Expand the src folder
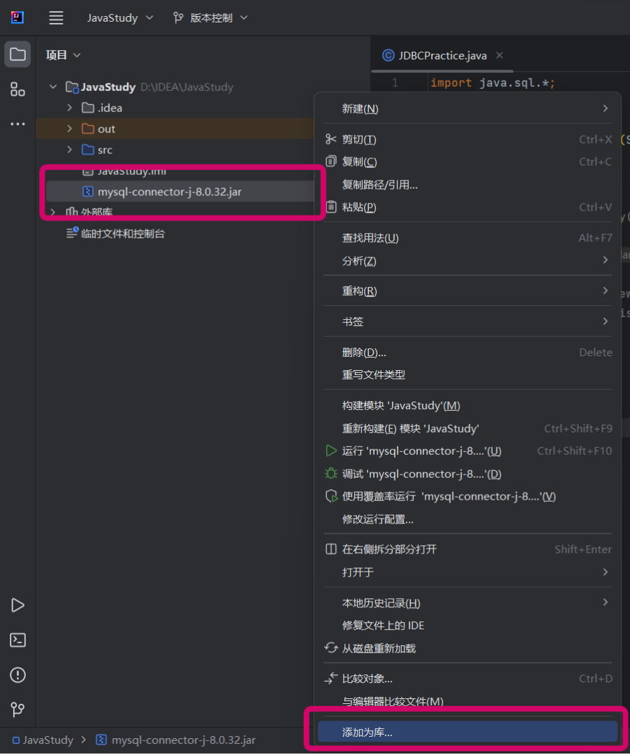 tap(69, 150)
